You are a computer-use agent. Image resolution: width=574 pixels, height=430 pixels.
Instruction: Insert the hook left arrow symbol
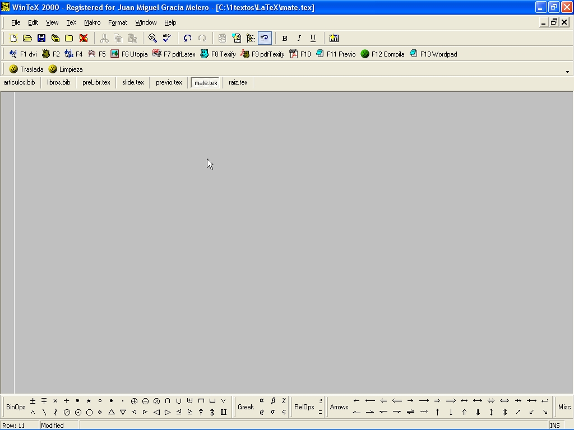tap(545, 401)
